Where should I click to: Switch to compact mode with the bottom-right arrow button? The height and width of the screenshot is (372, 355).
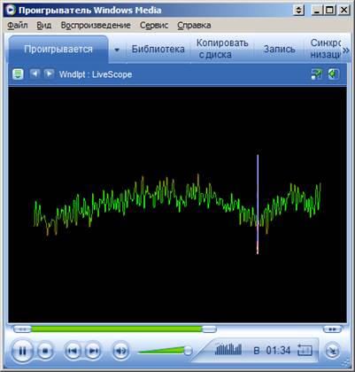pyautogui.click(x=332, y=351)
